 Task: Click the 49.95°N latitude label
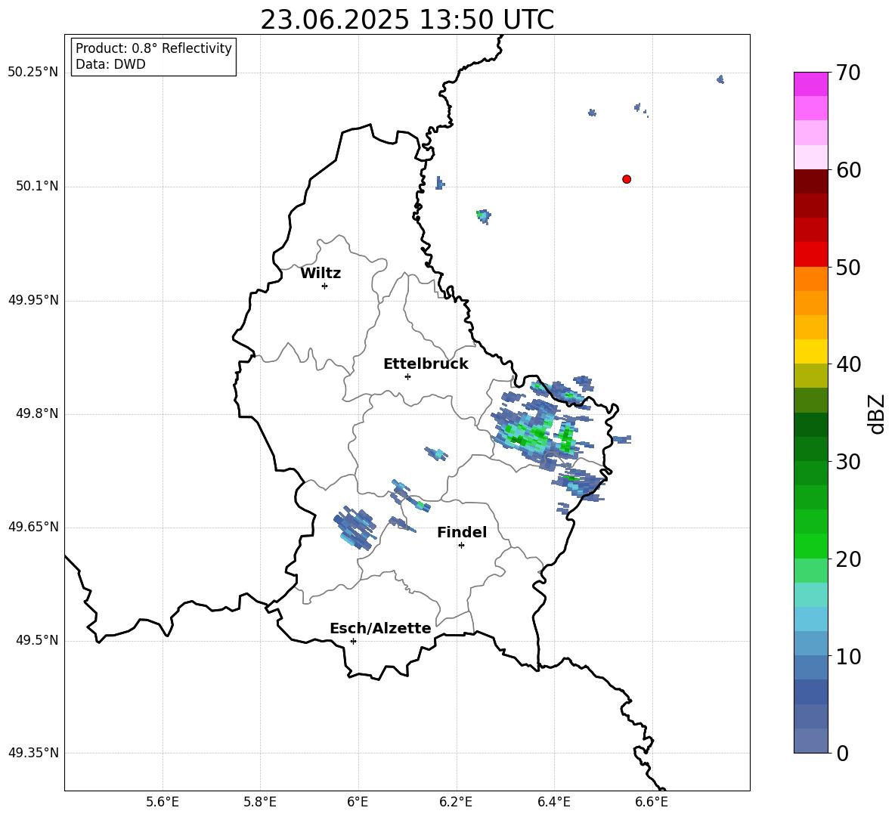click(x=33, y=299)
